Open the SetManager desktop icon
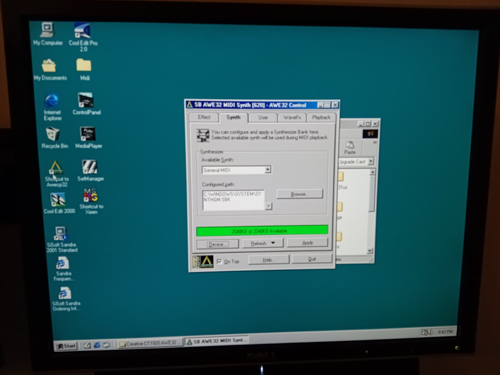Viewport: 500px width, 375px height. (x=90, y=167)
